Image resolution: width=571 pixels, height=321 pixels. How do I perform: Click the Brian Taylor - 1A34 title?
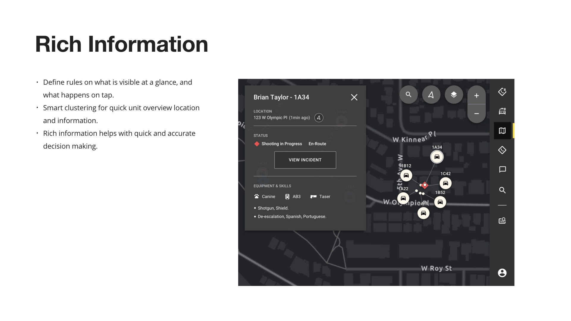[281, 97]
